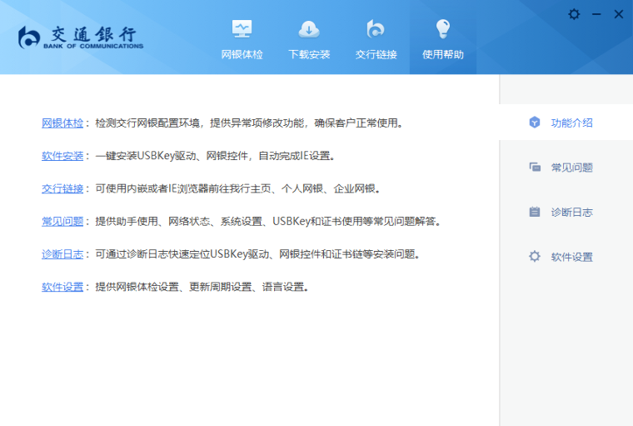Open the 软件安装 hyperlink

click(62, 156)
